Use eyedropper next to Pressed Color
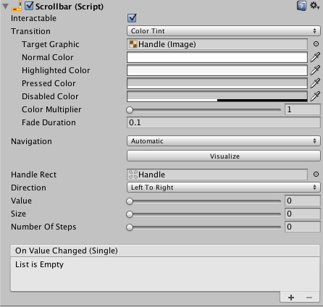Viewport: 323px width, 307px height. tap(315, 83)
